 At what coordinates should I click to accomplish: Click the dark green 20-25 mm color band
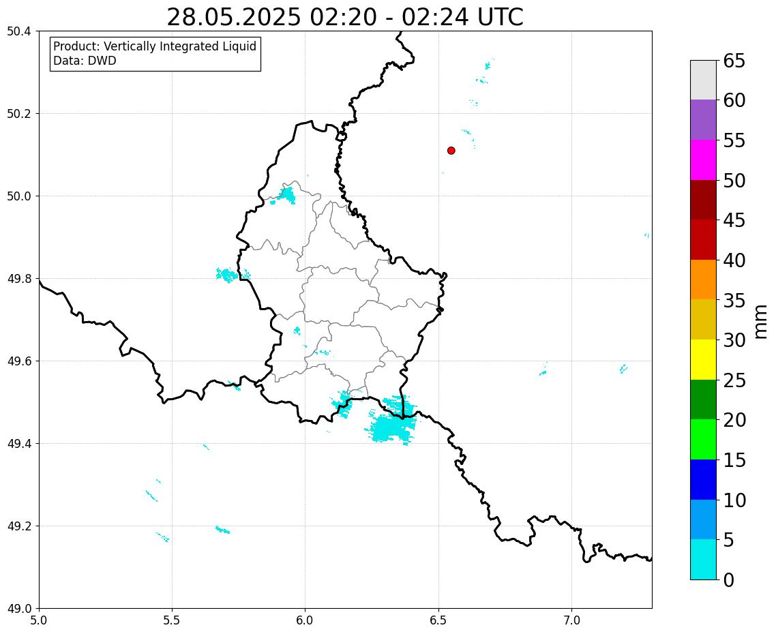point(703,399)
